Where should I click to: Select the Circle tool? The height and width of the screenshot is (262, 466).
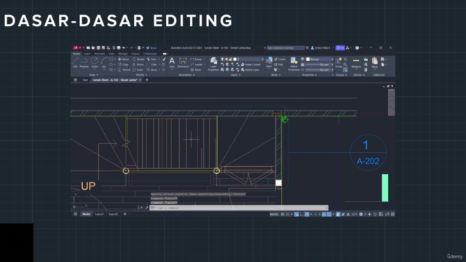pyautogui.click(x=94, y=63)
